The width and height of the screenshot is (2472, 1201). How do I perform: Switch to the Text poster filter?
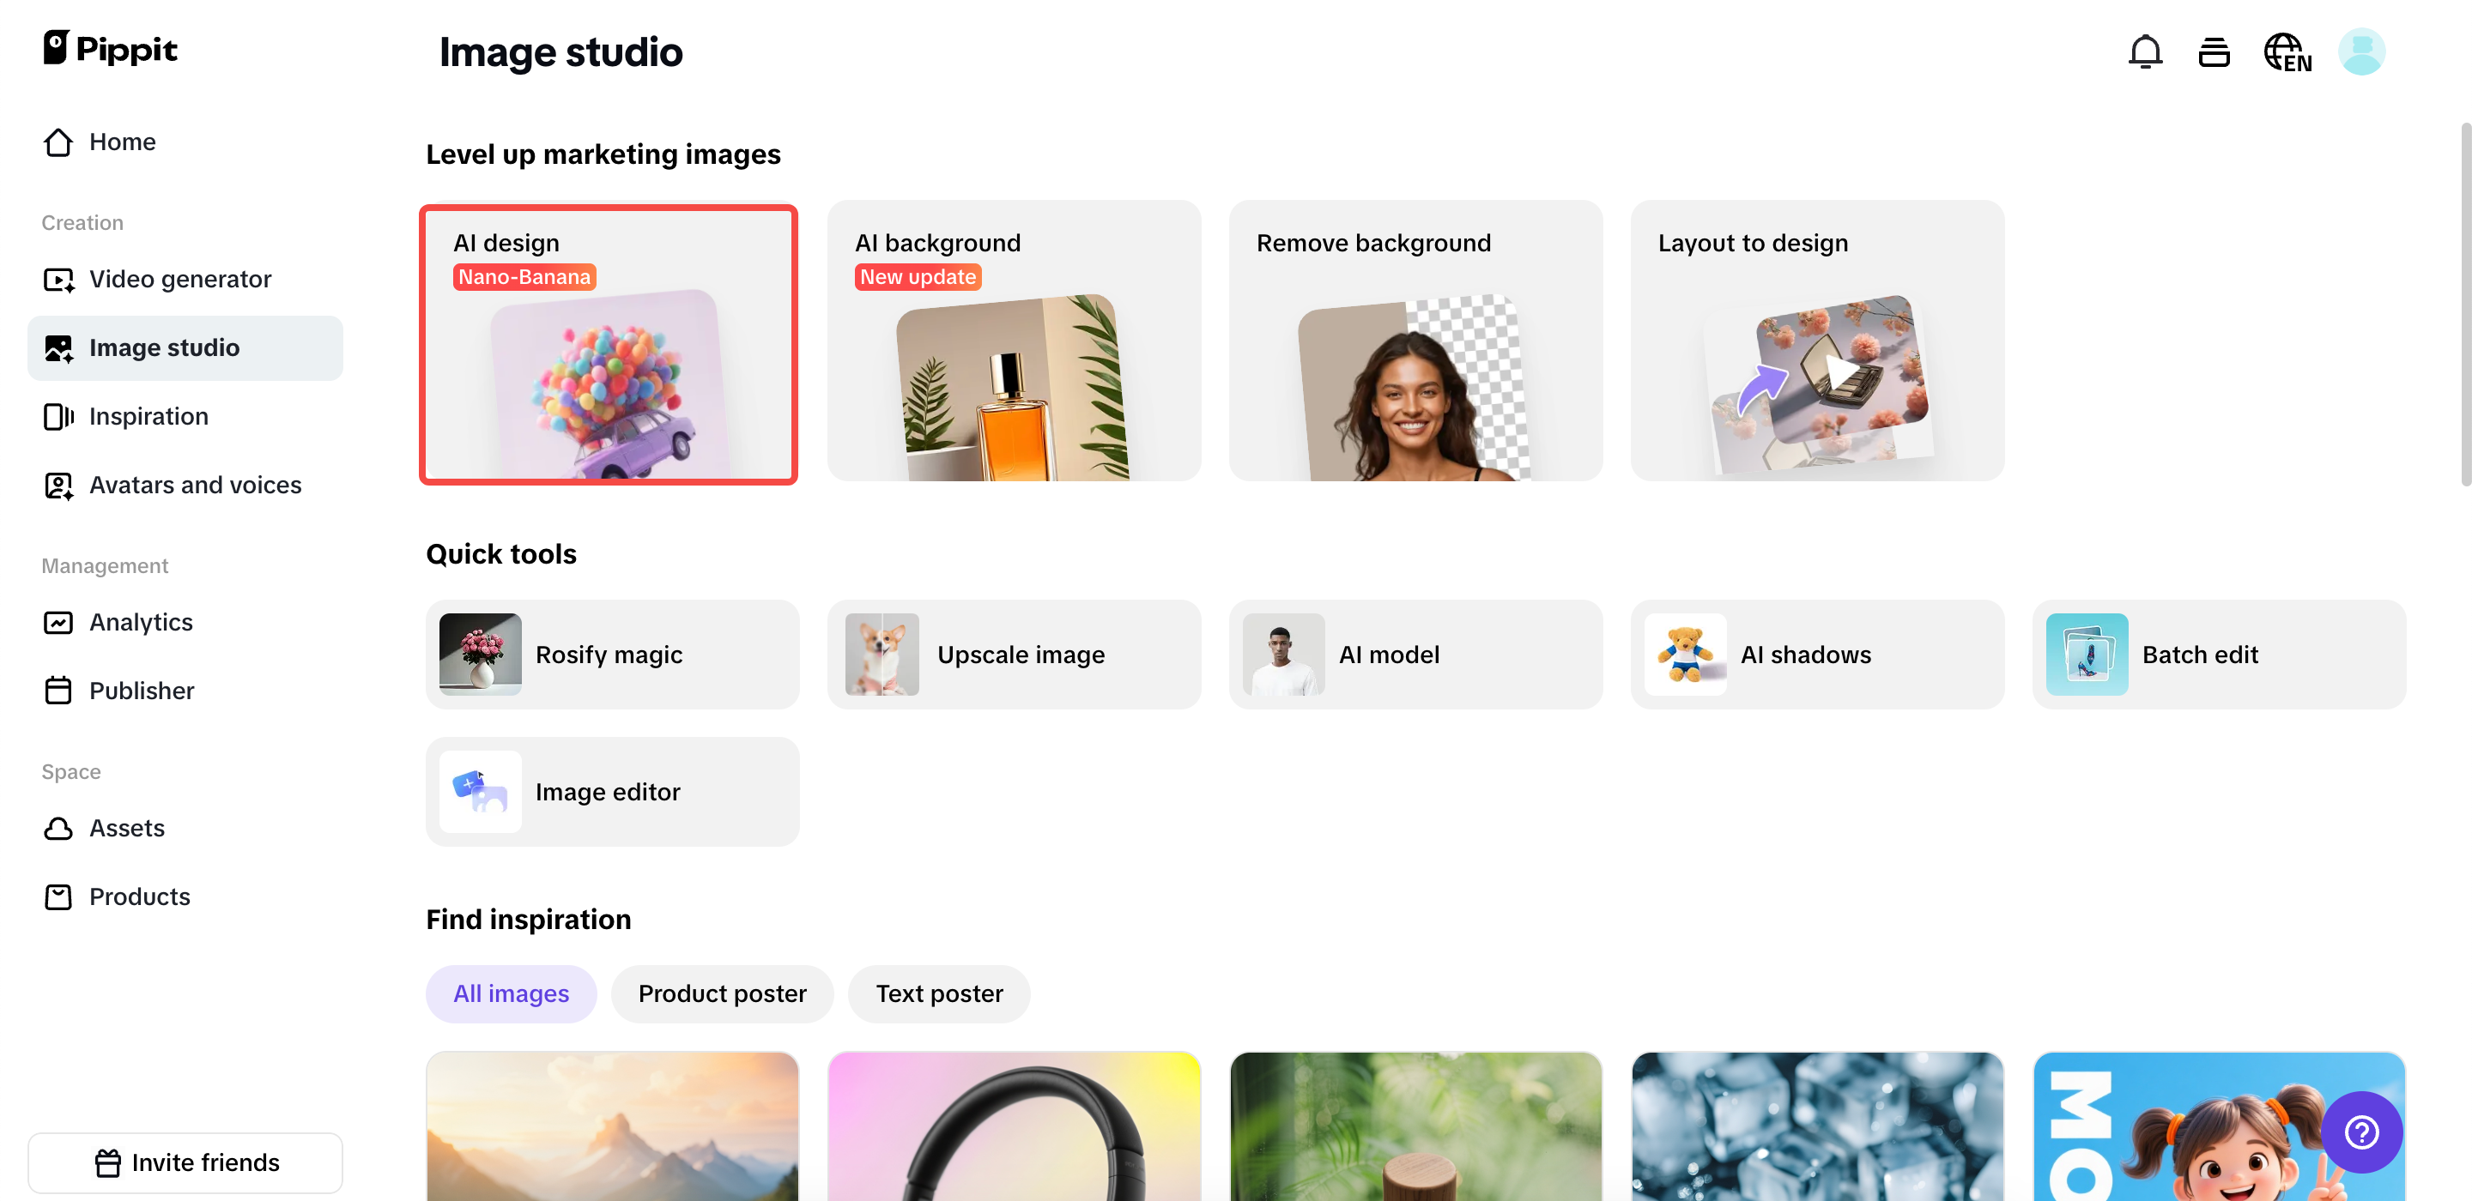[938, 993]
